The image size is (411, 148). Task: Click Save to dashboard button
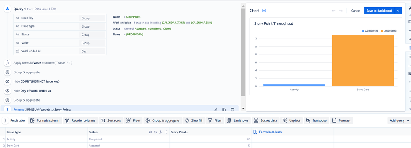(379, 11)
